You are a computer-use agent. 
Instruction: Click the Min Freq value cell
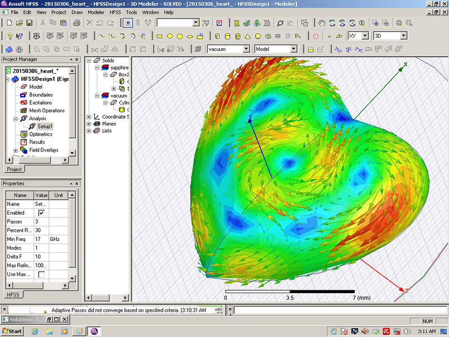tap(41, 239)
